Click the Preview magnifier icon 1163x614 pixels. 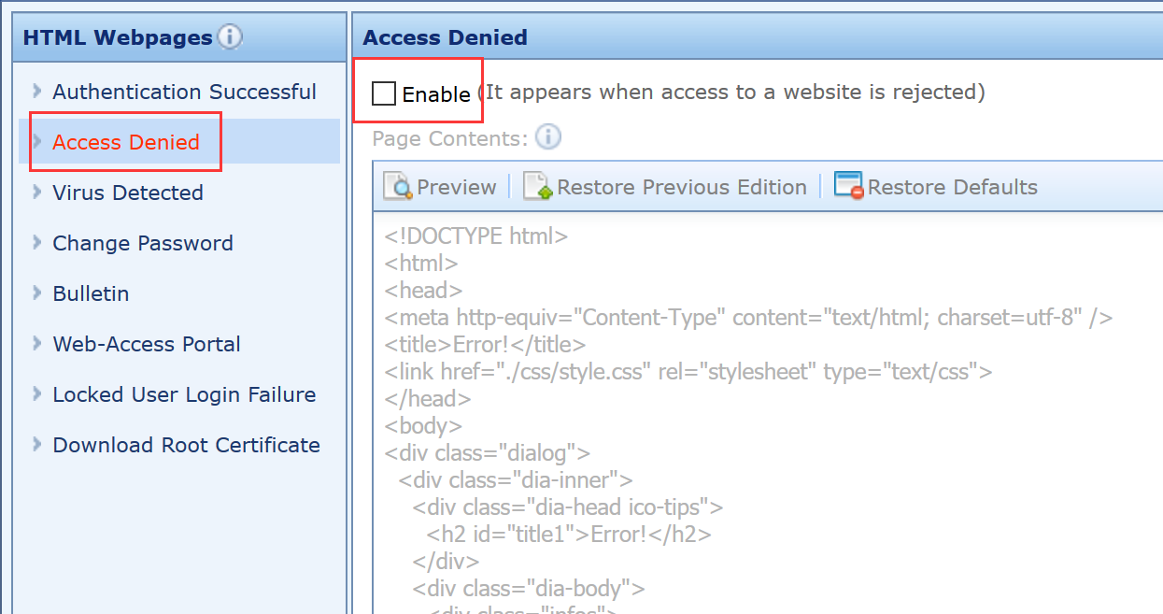(398, 187)
